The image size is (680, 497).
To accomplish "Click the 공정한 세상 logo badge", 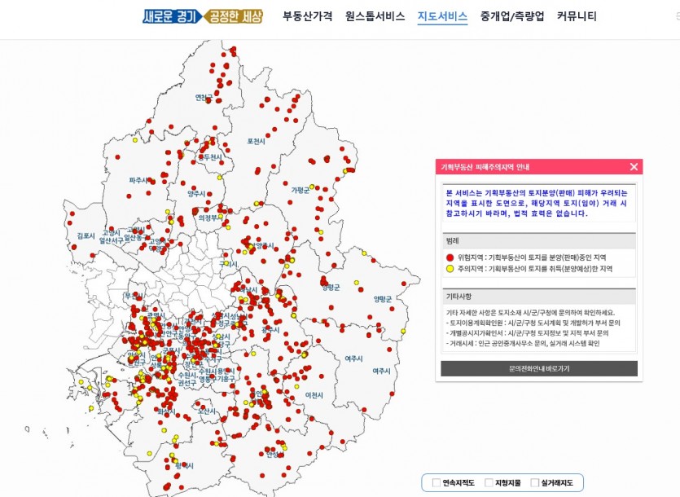I will tap(234, 16).
